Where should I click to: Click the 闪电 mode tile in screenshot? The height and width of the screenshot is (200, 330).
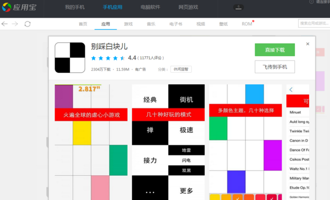tap(186, 160)
